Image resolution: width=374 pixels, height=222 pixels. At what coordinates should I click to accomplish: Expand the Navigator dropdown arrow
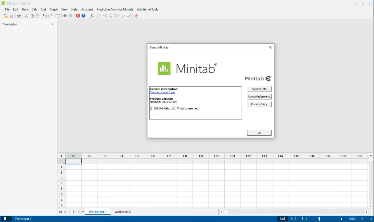[x=53, y=24]
